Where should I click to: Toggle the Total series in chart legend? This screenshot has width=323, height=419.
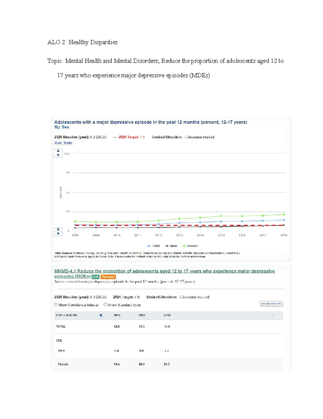(x=153, y=246)
